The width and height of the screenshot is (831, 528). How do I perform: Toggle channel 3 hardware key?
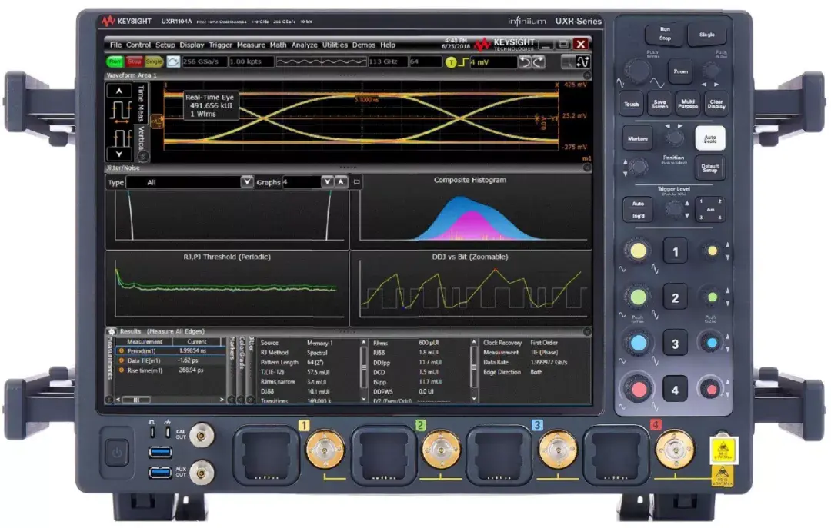(676, 344)
